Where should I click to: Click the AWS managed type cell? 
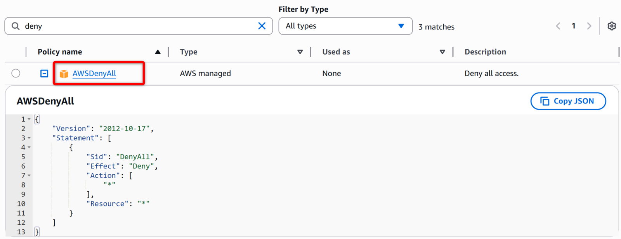click(x=205, y=73)
